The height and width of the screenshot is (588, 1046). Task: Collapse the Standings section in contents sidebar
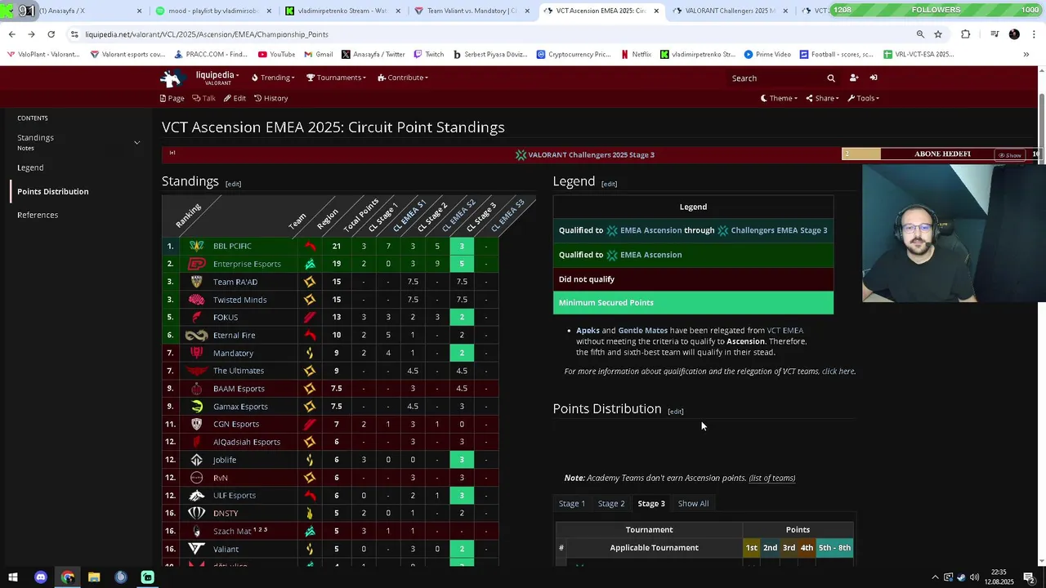pyautogui.click(x=137, y=142)
